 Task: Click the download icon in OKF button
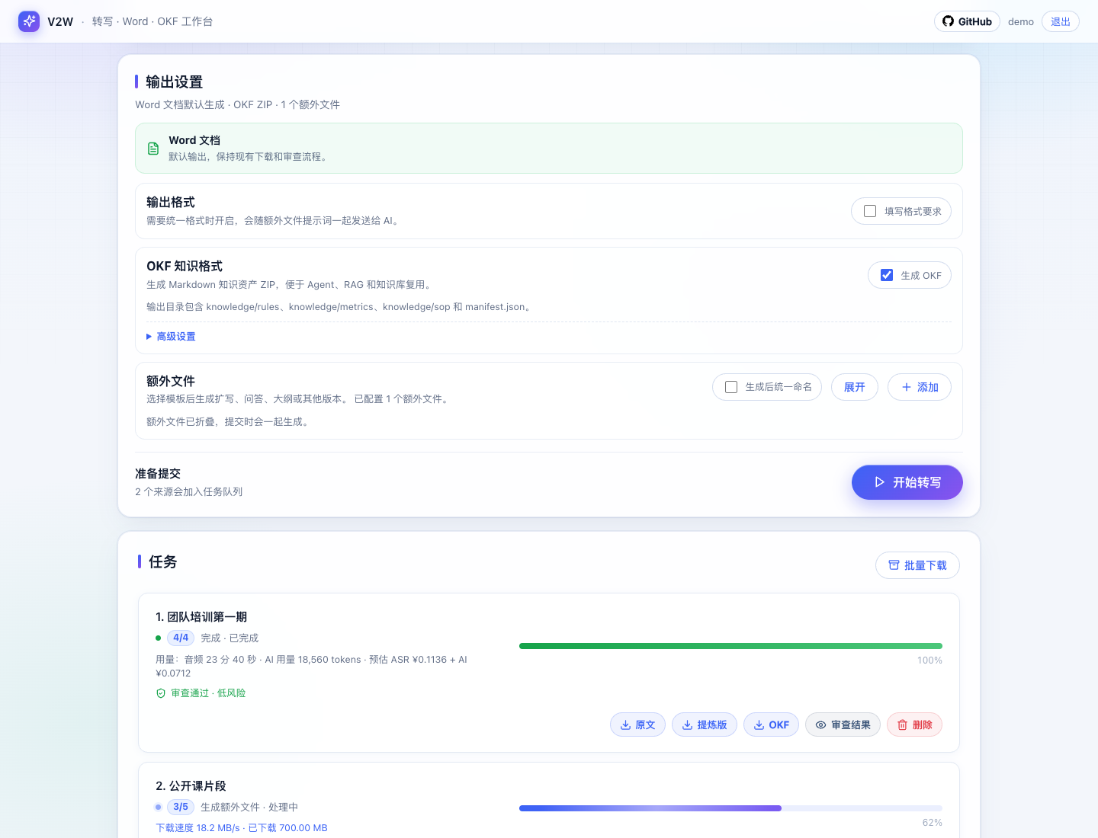point(759,725)
